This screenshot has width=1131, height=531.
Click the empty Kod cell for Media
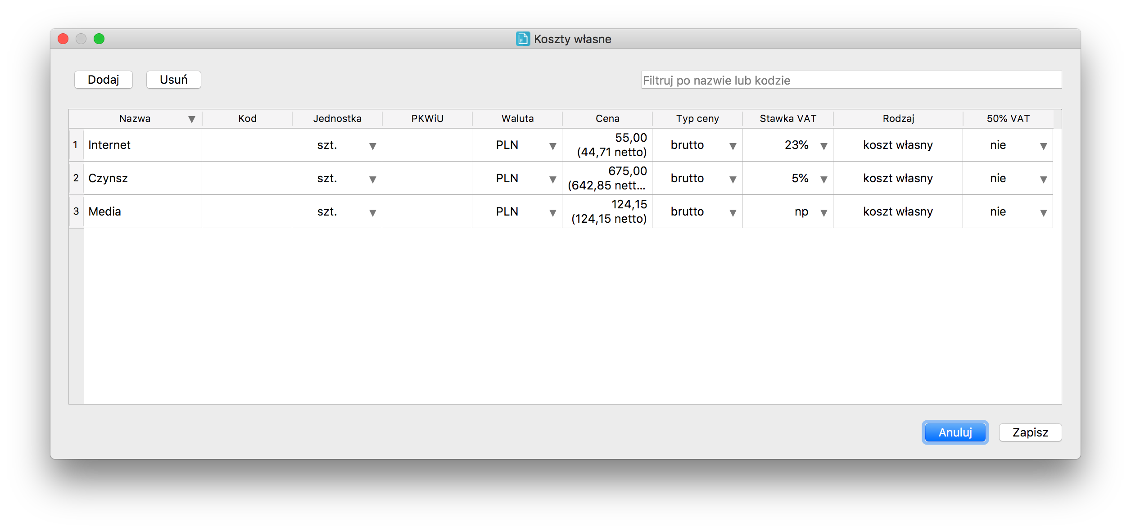pyautogui.click(x=247, y=211)
